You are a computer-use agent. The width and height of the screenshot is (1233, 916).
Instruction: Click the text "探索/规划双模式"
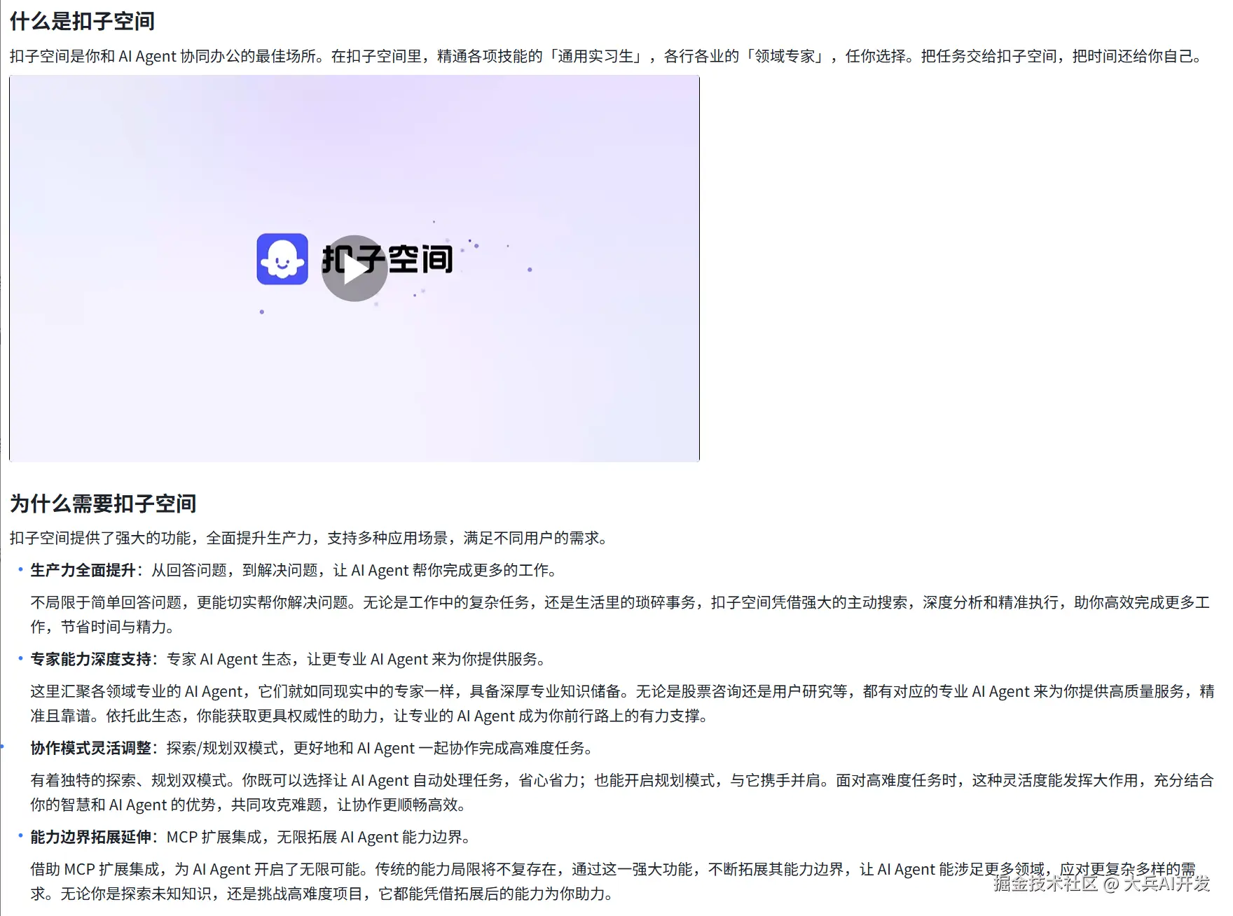click(222, 748)
